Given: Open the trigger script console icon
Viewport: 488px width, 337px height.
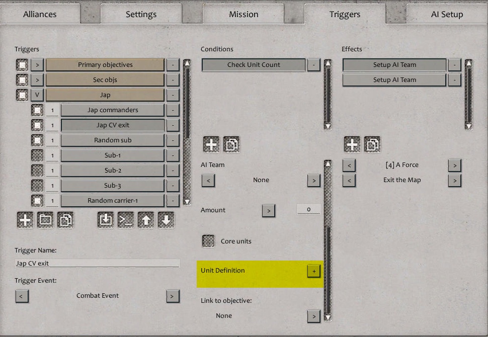Looking at the screenshot, I should (126, 220).
